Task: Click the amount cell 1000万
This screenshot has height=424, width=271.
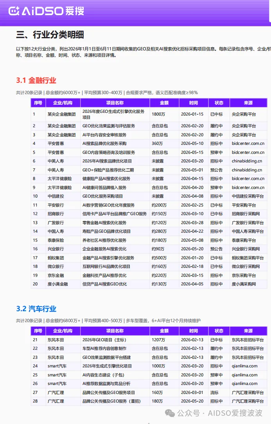Action: [x=158, y=366]
